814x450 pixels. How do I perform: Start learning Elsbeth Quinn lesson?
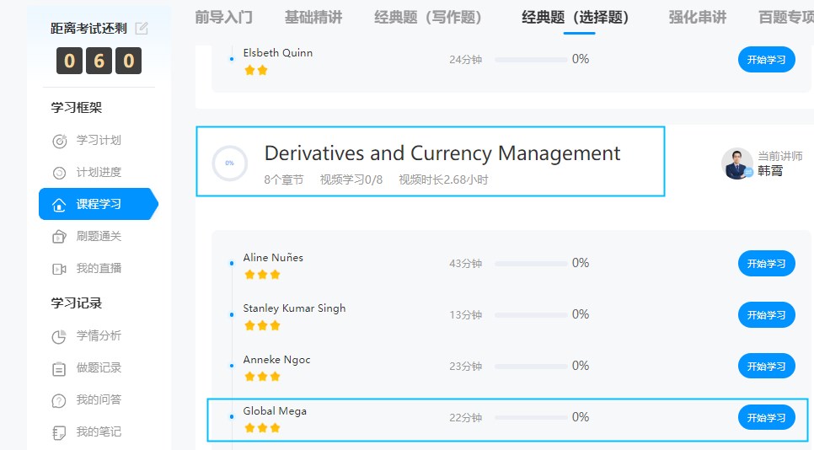point(766,59)
